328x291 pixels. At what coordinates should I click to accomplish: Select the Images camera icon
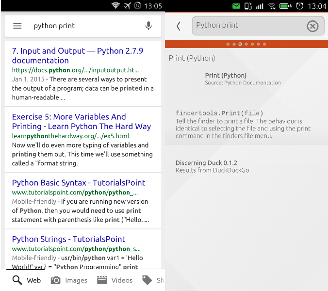(x=56, y=280)
